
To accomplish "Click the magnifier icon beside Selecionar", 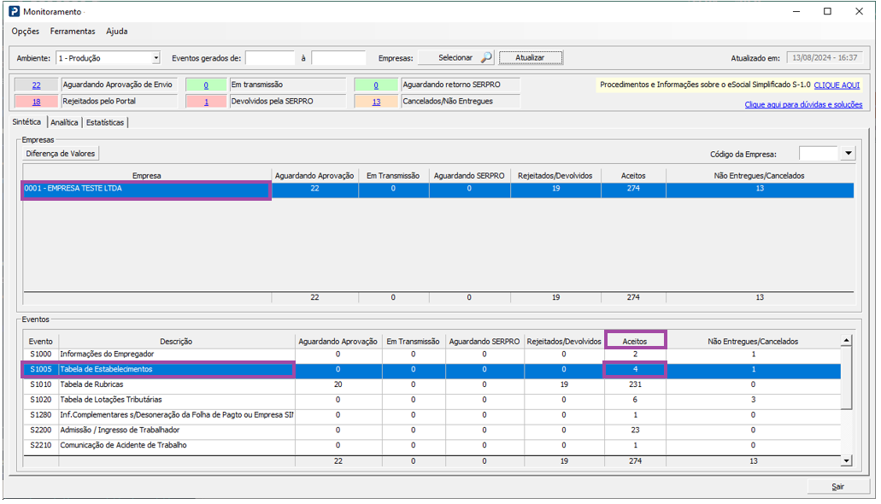I will (x=486, y=57).
